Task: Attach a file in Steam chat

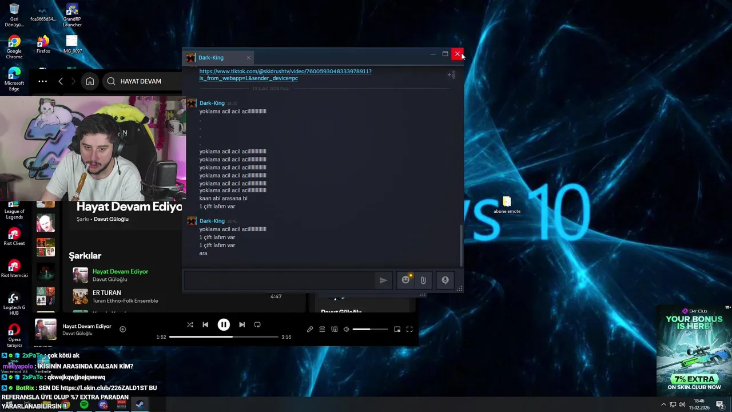Action: coord(423,280)
